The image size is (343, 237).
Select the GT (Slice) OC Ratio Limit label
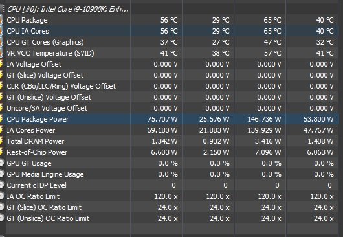coord(44,207)
